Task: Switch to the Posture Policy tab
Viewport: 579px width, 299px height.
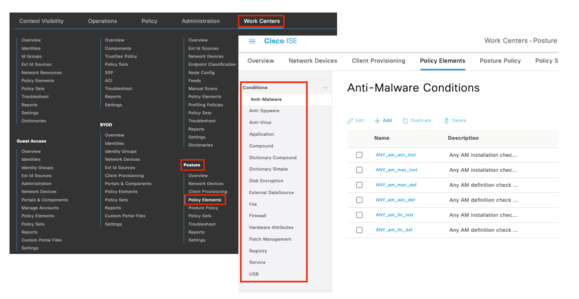Action: pyautogui.click(x=500, y=61)
